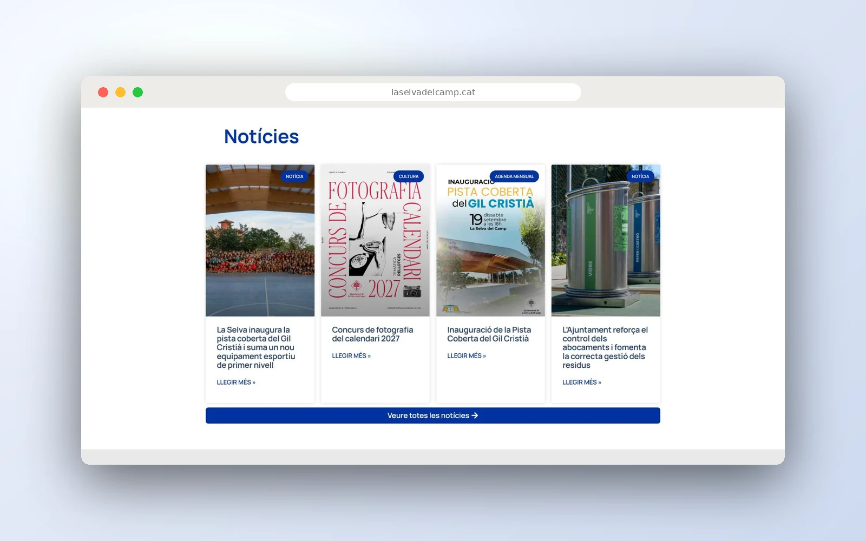
Task: Click the NOTÍCIA badge on the recycling bins card
Action: click(640, 176)
